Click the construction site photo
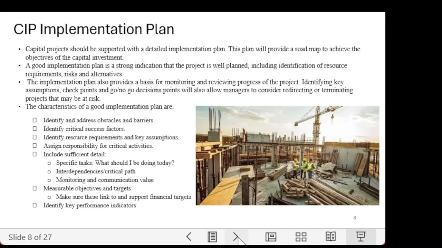Screen dimensions: 442x248 287,155
